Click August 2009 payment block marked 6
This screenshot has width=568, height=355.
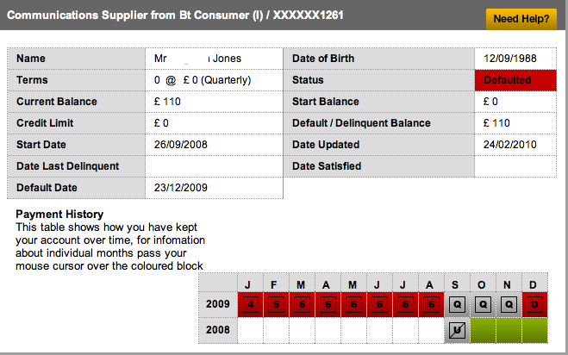431,304
